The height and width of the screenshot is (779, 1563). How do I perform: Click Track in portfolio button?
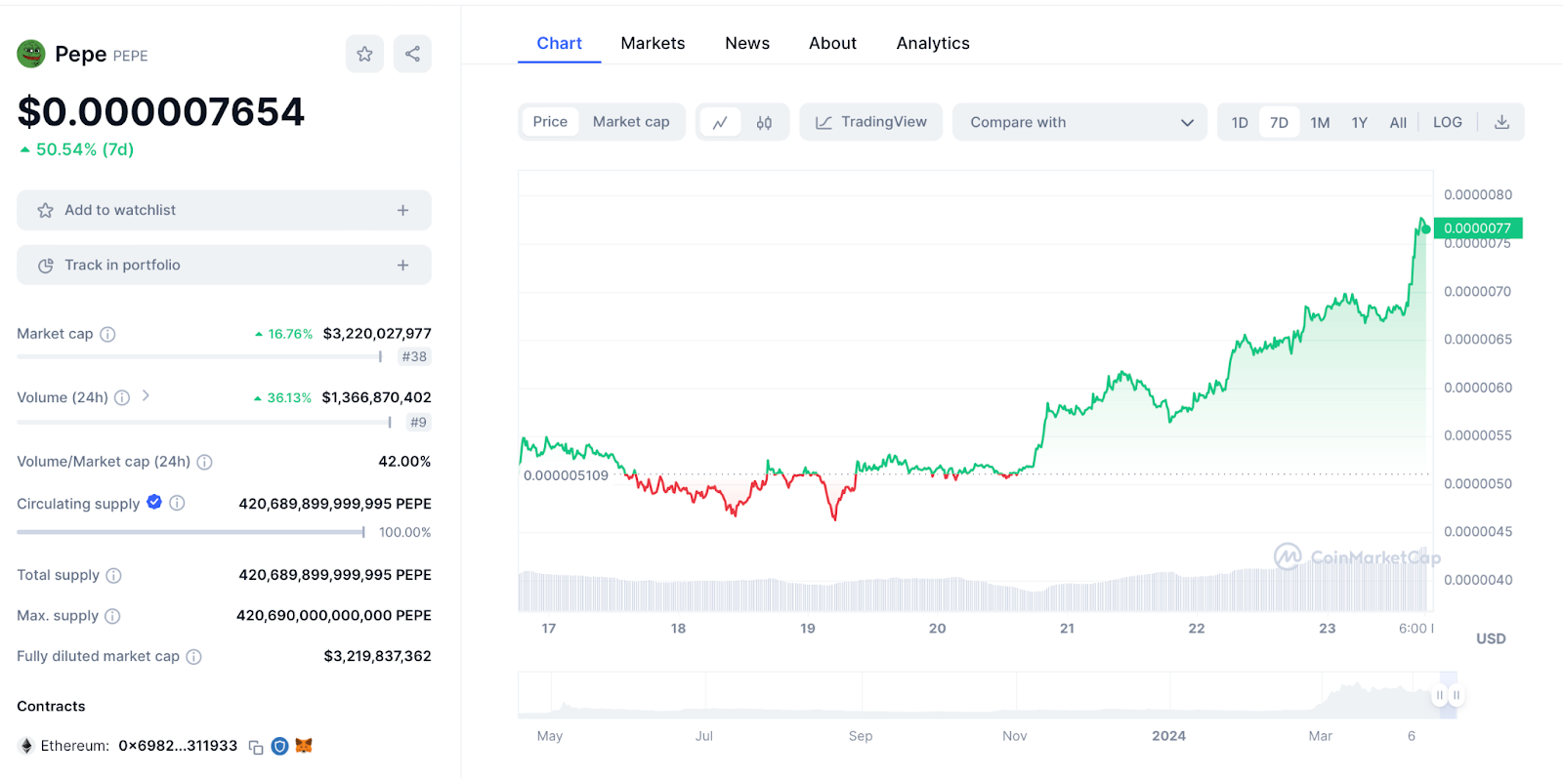224,266
